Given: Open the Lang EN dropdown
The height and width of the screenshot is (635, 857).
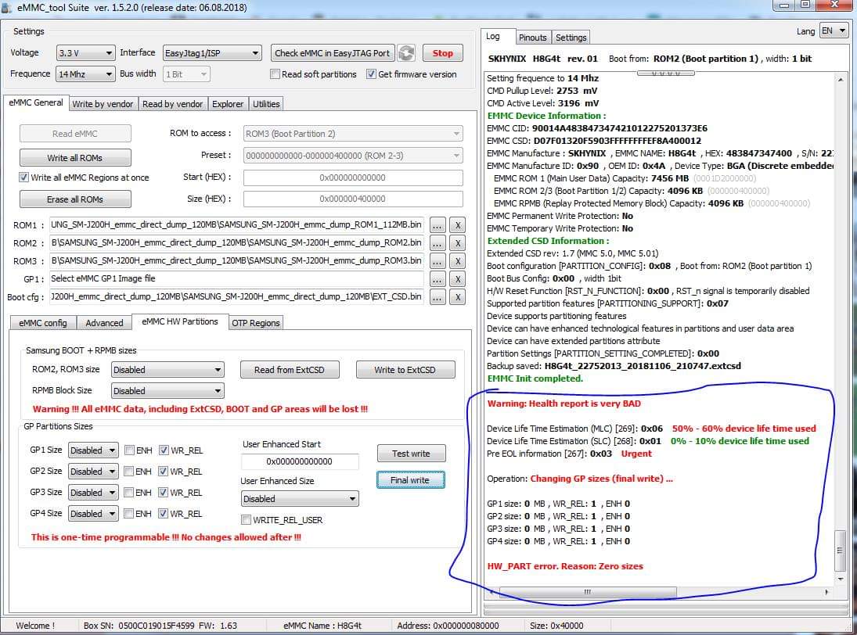Looking at the screenshot, I should tap(834, 31).
